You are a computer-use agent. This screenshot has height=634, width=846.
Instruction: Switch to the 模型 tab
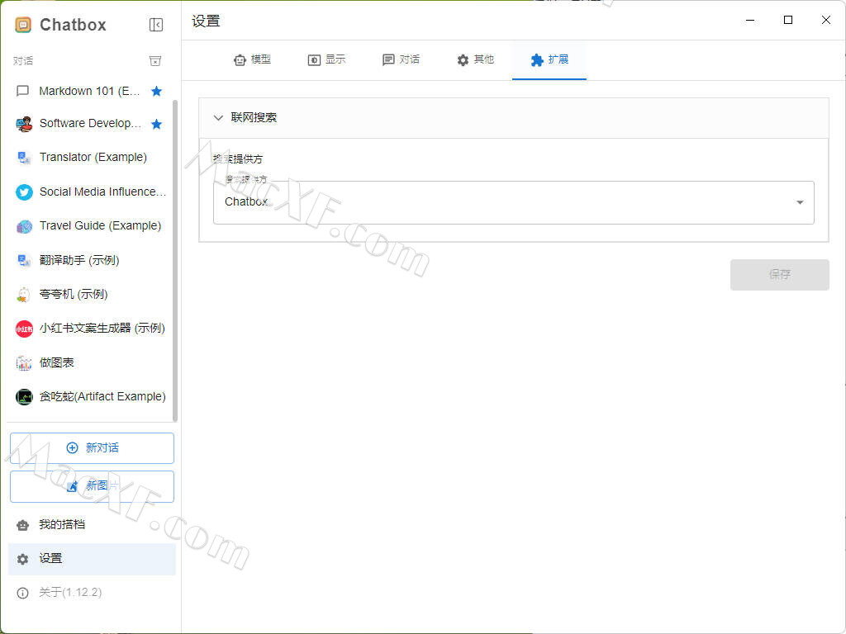(x=252, y=59)
